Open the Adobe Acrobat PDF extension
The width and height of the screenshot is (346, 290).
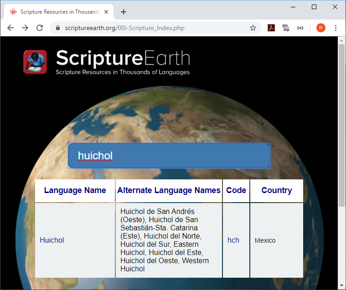click(x=271, y=28)
